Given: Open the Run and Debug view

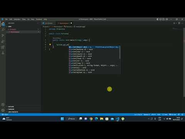Looking at the screenshot, I should pyautogui.click(x=3, y=41).
